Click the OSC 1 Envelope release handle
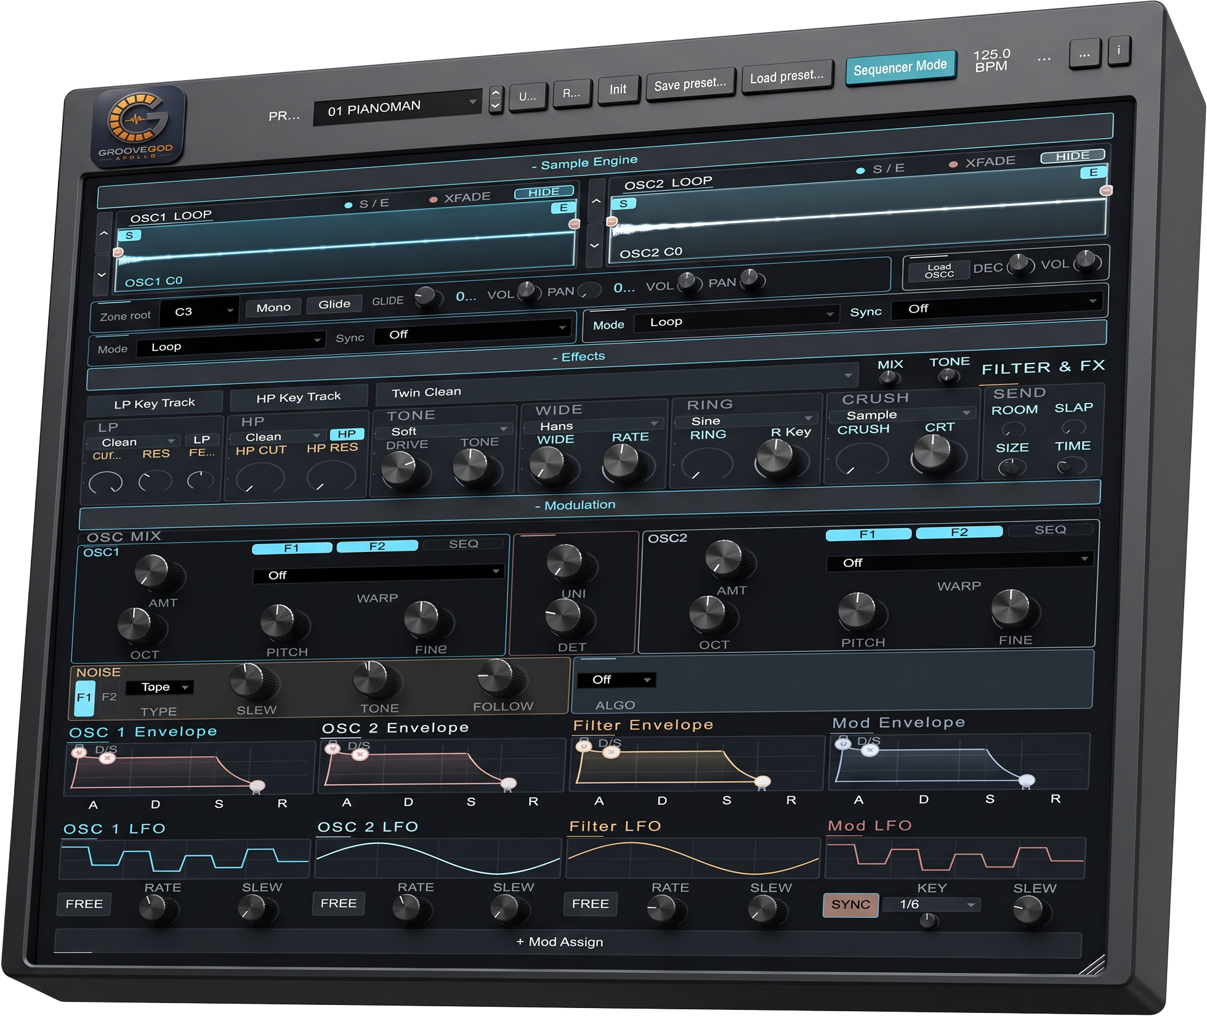 pyautogui.click(x=257, y=786)
